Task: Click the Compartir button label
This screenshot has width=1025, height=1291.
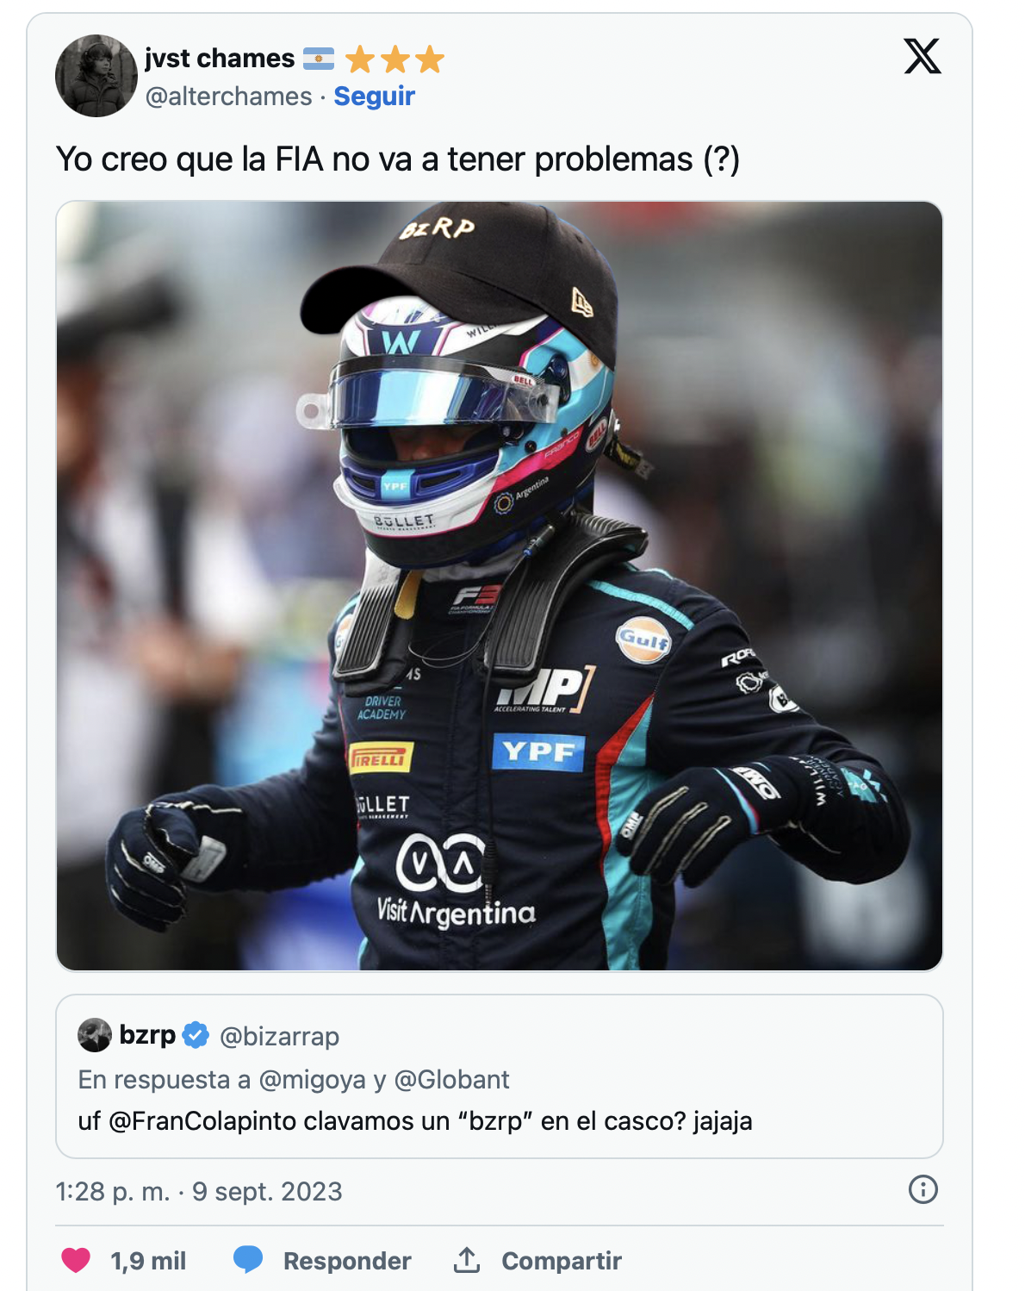Action: (x=562, y=1261)
